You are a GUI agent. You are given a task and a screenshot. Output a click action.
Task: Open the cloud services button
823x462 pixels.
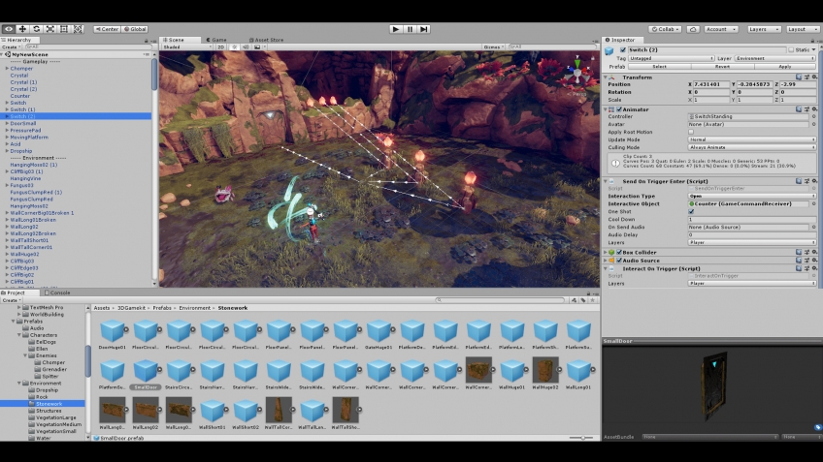pyautogui.click(x=693, y=29)
